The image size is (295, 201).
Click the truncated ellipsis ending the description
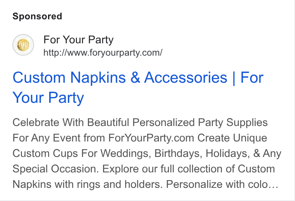tap(273, 185)
